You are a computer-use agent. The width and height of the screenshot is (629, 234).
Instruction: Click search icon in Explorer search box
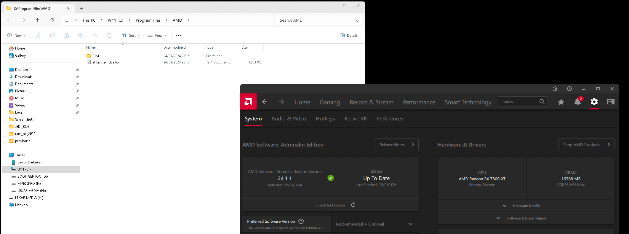356,20
